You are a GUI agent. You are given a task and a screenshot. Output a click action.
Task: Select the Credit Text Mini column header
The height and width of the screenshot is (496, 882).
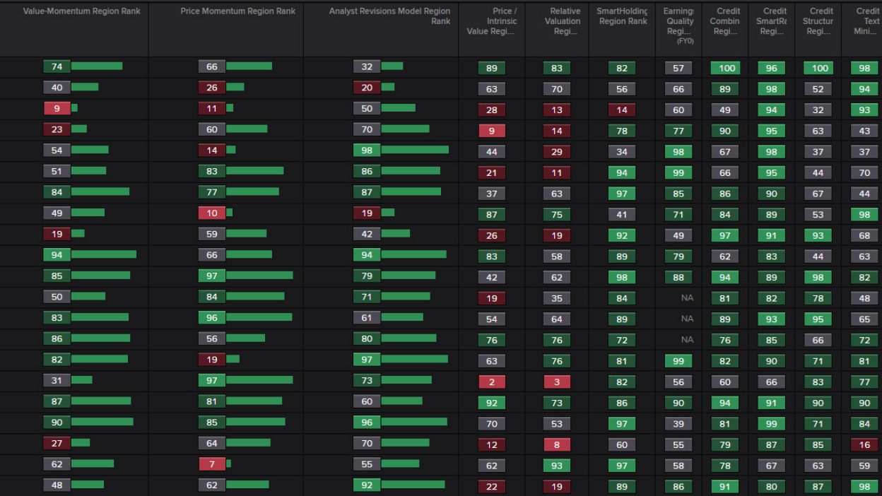[866, 21]
